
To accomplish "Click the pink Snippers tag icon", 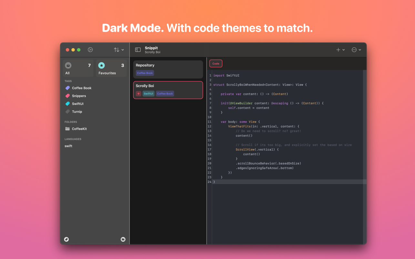I will 67,96.
